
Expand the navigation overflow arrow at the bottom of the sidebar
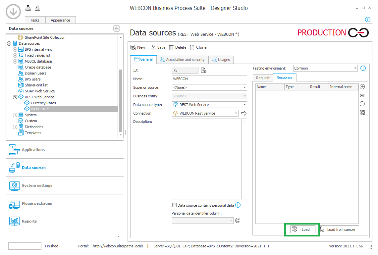[118, 236]
